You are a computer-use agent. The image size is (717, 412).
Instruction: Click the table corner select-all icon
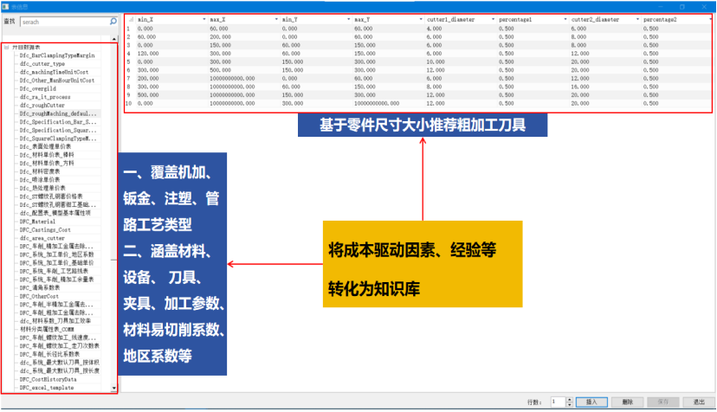[x=128, y=17]
